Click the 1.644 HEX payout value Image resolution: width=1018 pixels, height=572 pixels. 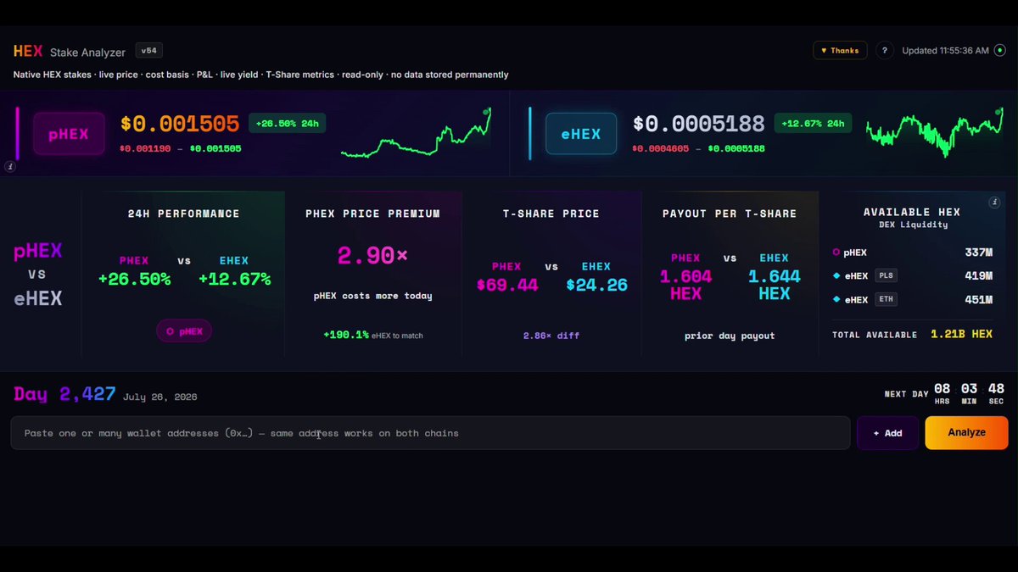point(775,286)
